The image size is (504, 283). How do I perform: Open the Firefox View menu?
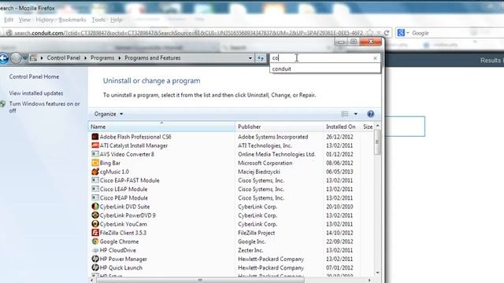coord(24,20)
